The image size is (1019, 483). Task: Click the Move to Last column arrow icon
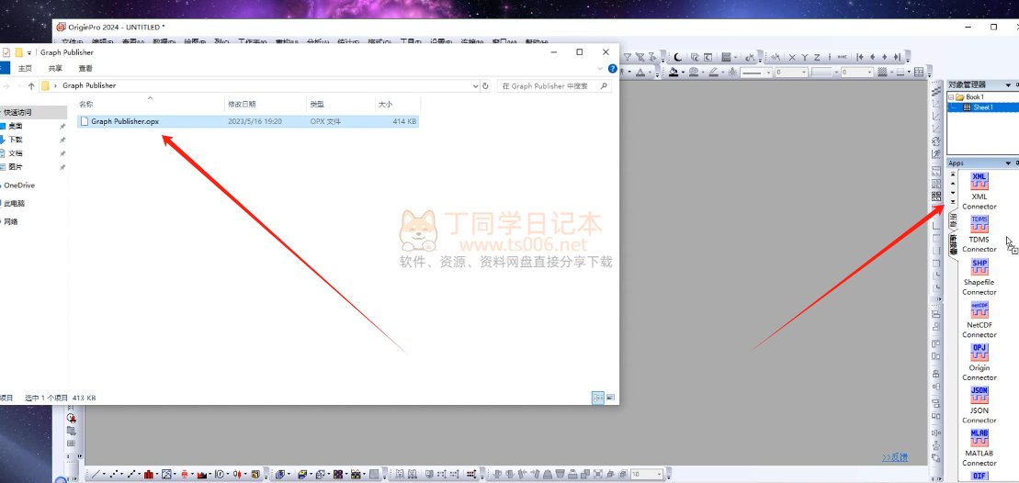(898, 57)
